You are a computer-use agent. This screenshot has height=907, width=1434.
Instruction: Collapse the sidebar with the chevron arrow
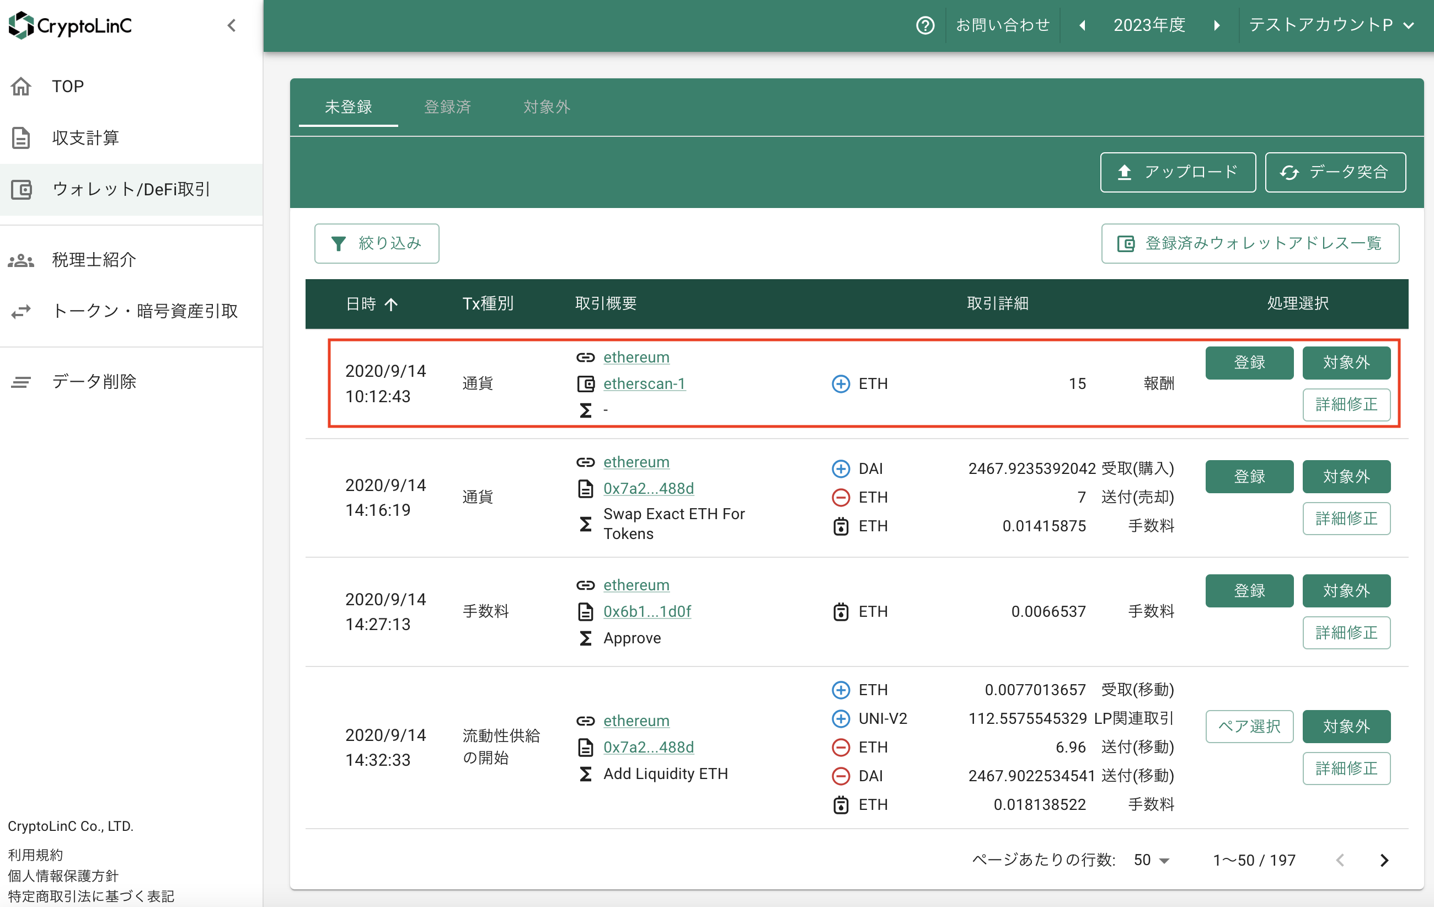pos(232,25)
